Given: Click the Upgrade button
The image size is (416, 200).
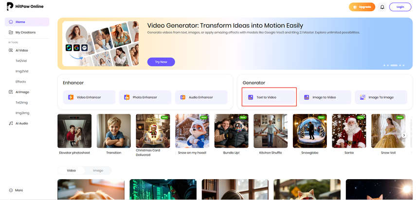Looking at the screenshot, I should pos(362,7).
